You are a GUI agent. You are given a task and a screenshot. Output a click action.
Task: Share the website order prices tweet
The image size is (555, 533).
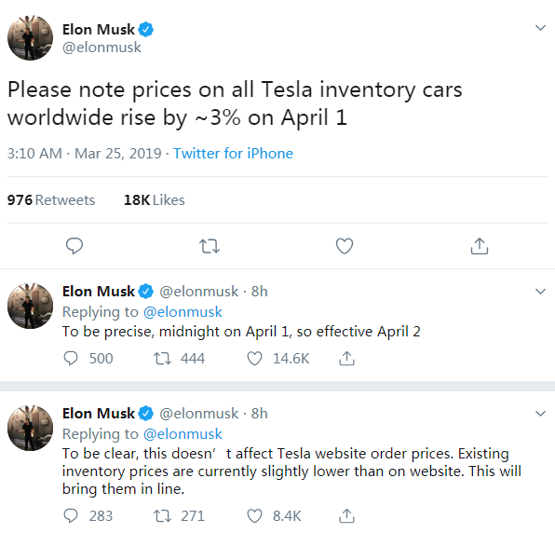click(346, 516)
